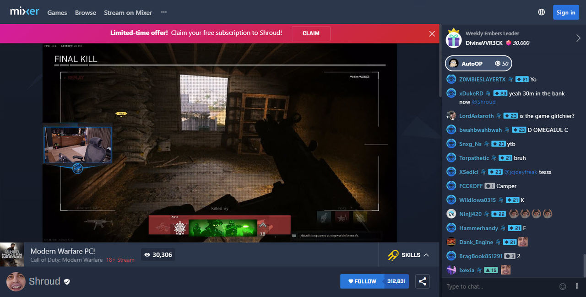Open XSedici's chat avatar
Image resolution: width=586 pixels, height=297 pixels.
coord(451,172)
